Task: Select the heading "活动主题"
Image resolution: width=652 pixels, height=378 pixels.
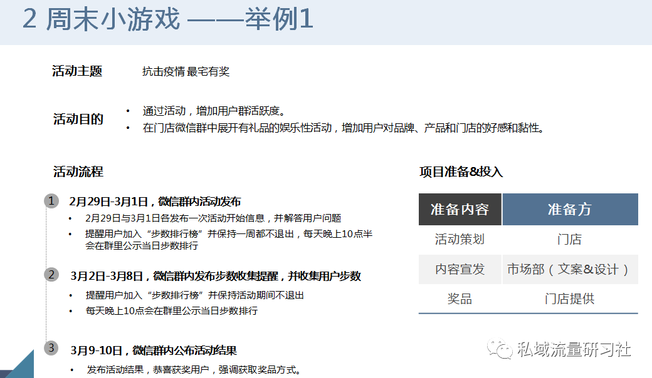Action: (77, 71)
